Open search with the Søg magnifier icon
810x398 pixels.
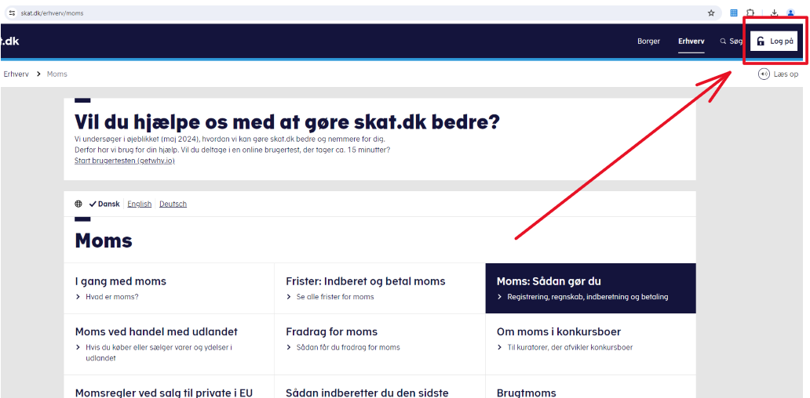coord(723,42)
